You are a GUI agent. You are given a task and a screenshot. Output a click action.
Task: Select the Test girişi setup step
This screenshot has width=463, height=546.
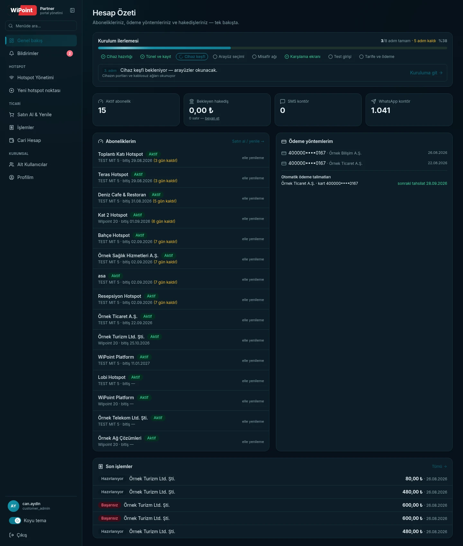coord(340,57)
